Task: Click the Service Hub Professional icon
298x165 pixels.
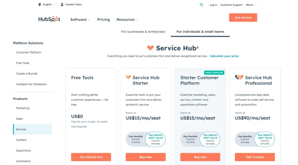Action: pos(239,77)
